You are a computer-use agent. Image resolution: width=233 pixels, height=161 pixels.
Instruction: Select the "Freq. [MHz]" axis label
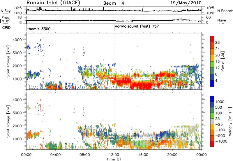(x=6, y=20)
